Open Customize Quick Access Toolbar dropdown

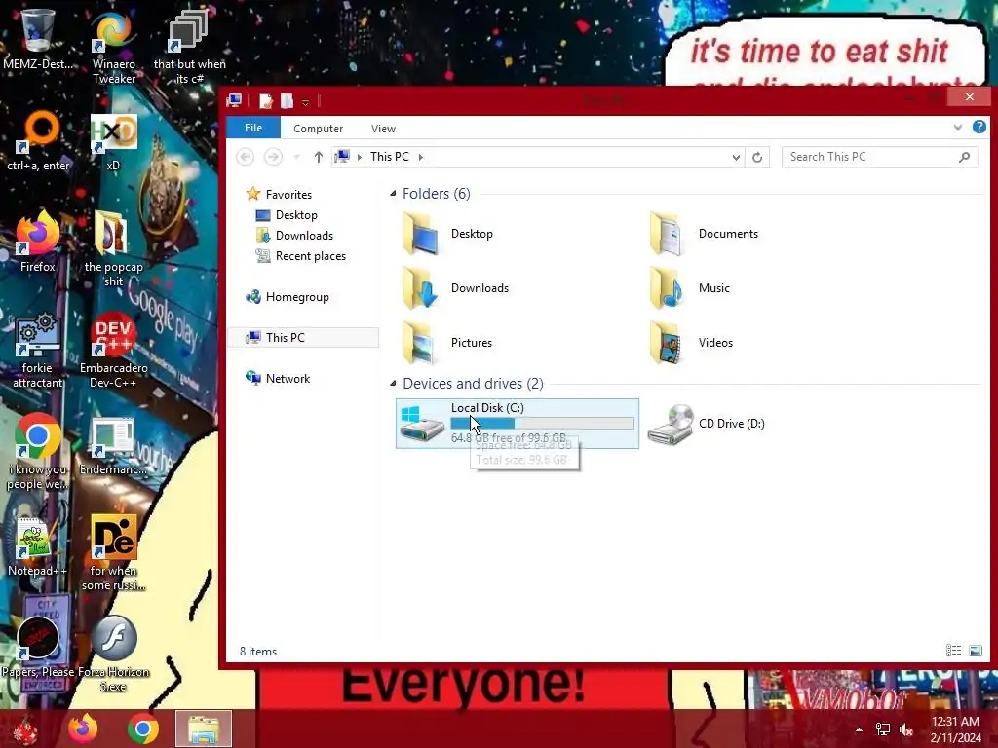(x=305, y=101)
